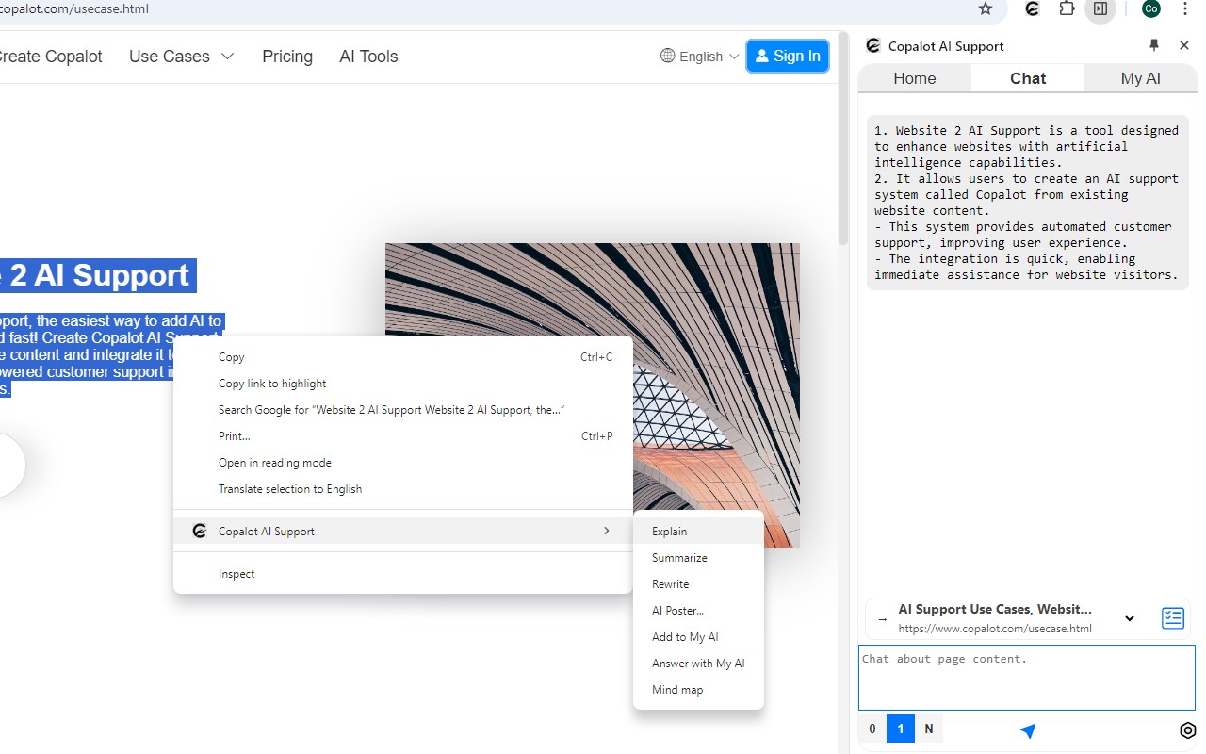Choose Copy link to highlight
Image resolution: width=1206 pixels, height=754 pixels.
point(403,384)
